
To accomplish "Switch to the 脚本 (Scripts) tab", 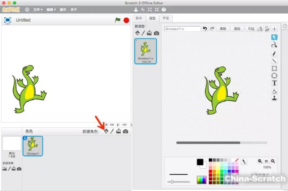I will pos(139,18).
